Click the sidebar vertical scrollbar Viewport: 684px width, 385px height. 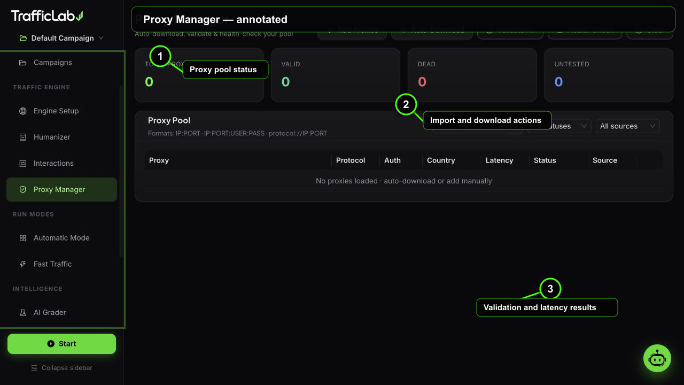[x=121, y=171]
